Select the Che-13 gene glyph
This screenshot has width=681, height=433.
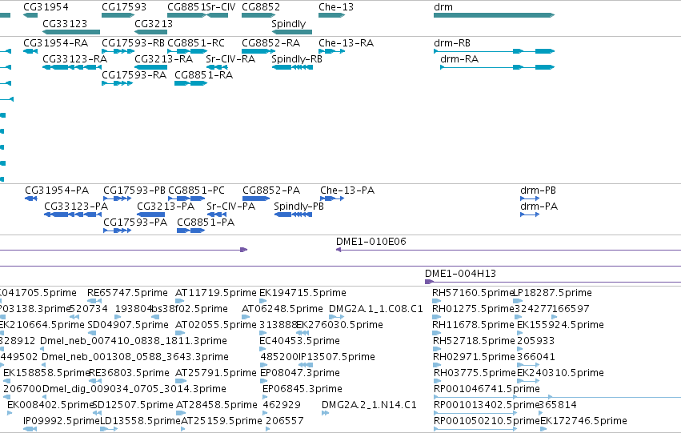pos(332,15)
